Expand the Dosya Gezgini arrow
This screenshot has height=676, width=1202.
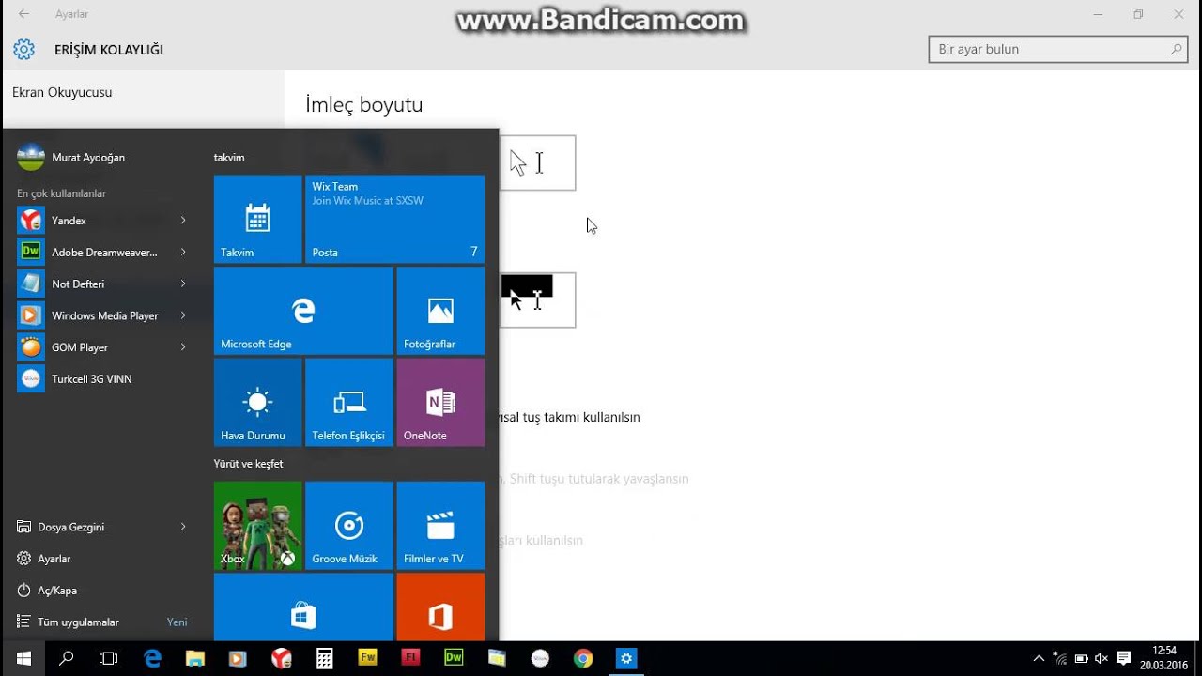[183, 527]
